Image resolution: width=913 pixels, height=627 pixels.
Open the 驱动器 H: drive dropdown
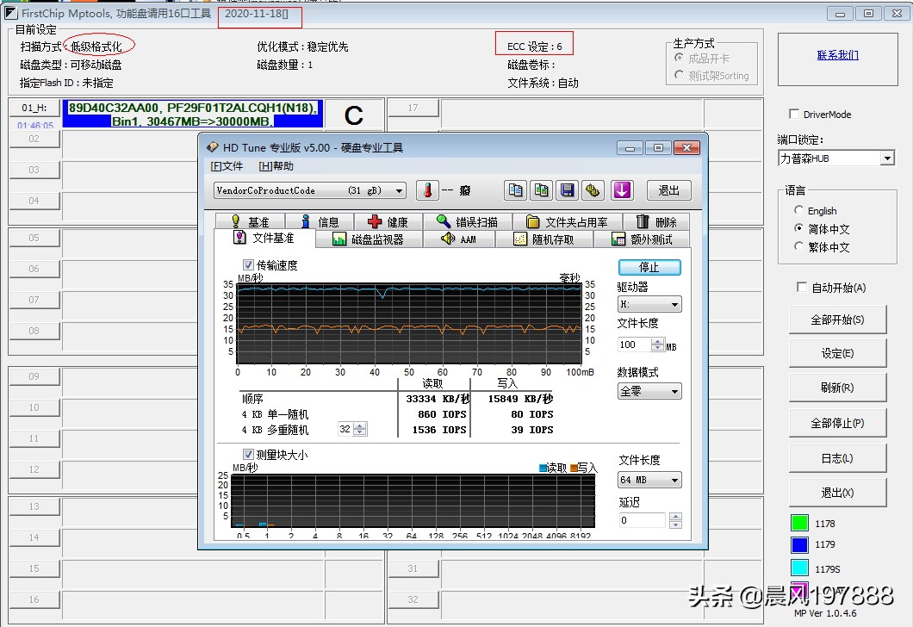[x=649, y=305]
